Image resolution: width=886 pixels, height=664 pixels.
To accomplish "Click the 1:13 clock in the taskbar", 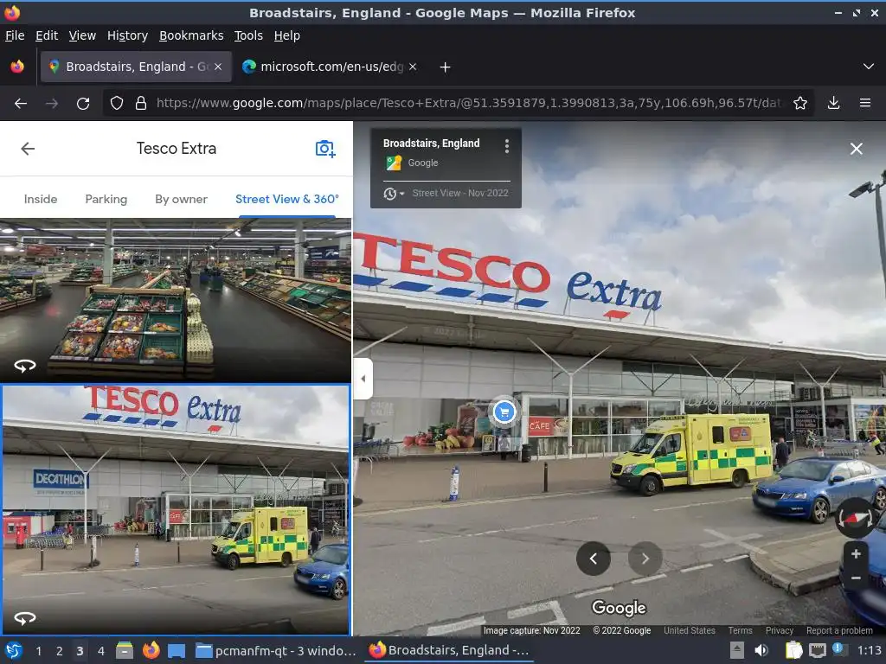I will coord(869,650).
